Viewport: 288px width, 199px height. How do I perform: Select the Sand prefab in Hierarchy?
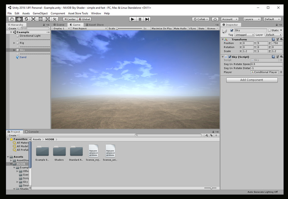pos(23,57)
